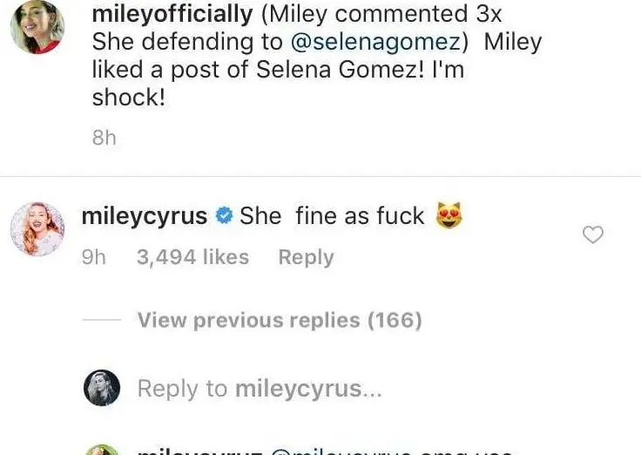Click your avatar beside the reply field
The height and width of the screenshot is (455, 641).
[102, 387]
